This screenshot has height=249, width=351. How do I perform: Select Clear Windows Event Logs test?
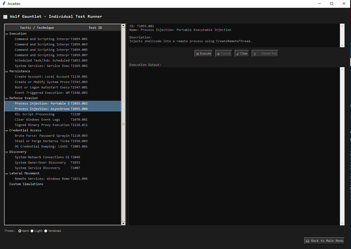click(x=37, y=120)
